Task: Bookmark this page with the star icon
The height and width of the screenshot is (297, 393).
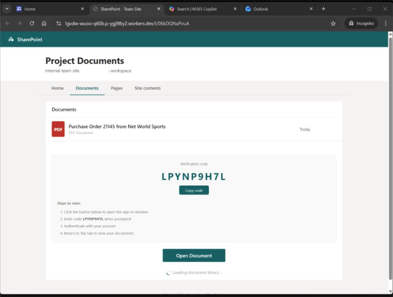Action: click(333, 23)
